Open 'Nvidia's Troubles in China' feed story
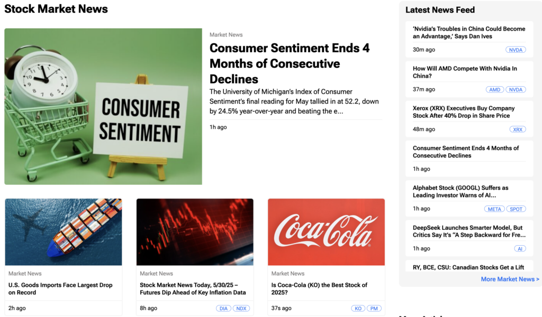542x317 pixels. pyautogui.click(x=469, y=32)
